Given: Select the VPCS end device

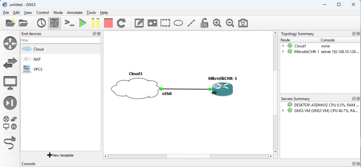Looking at the screenshot, I should pyautogui.click(x=38, y=69).
